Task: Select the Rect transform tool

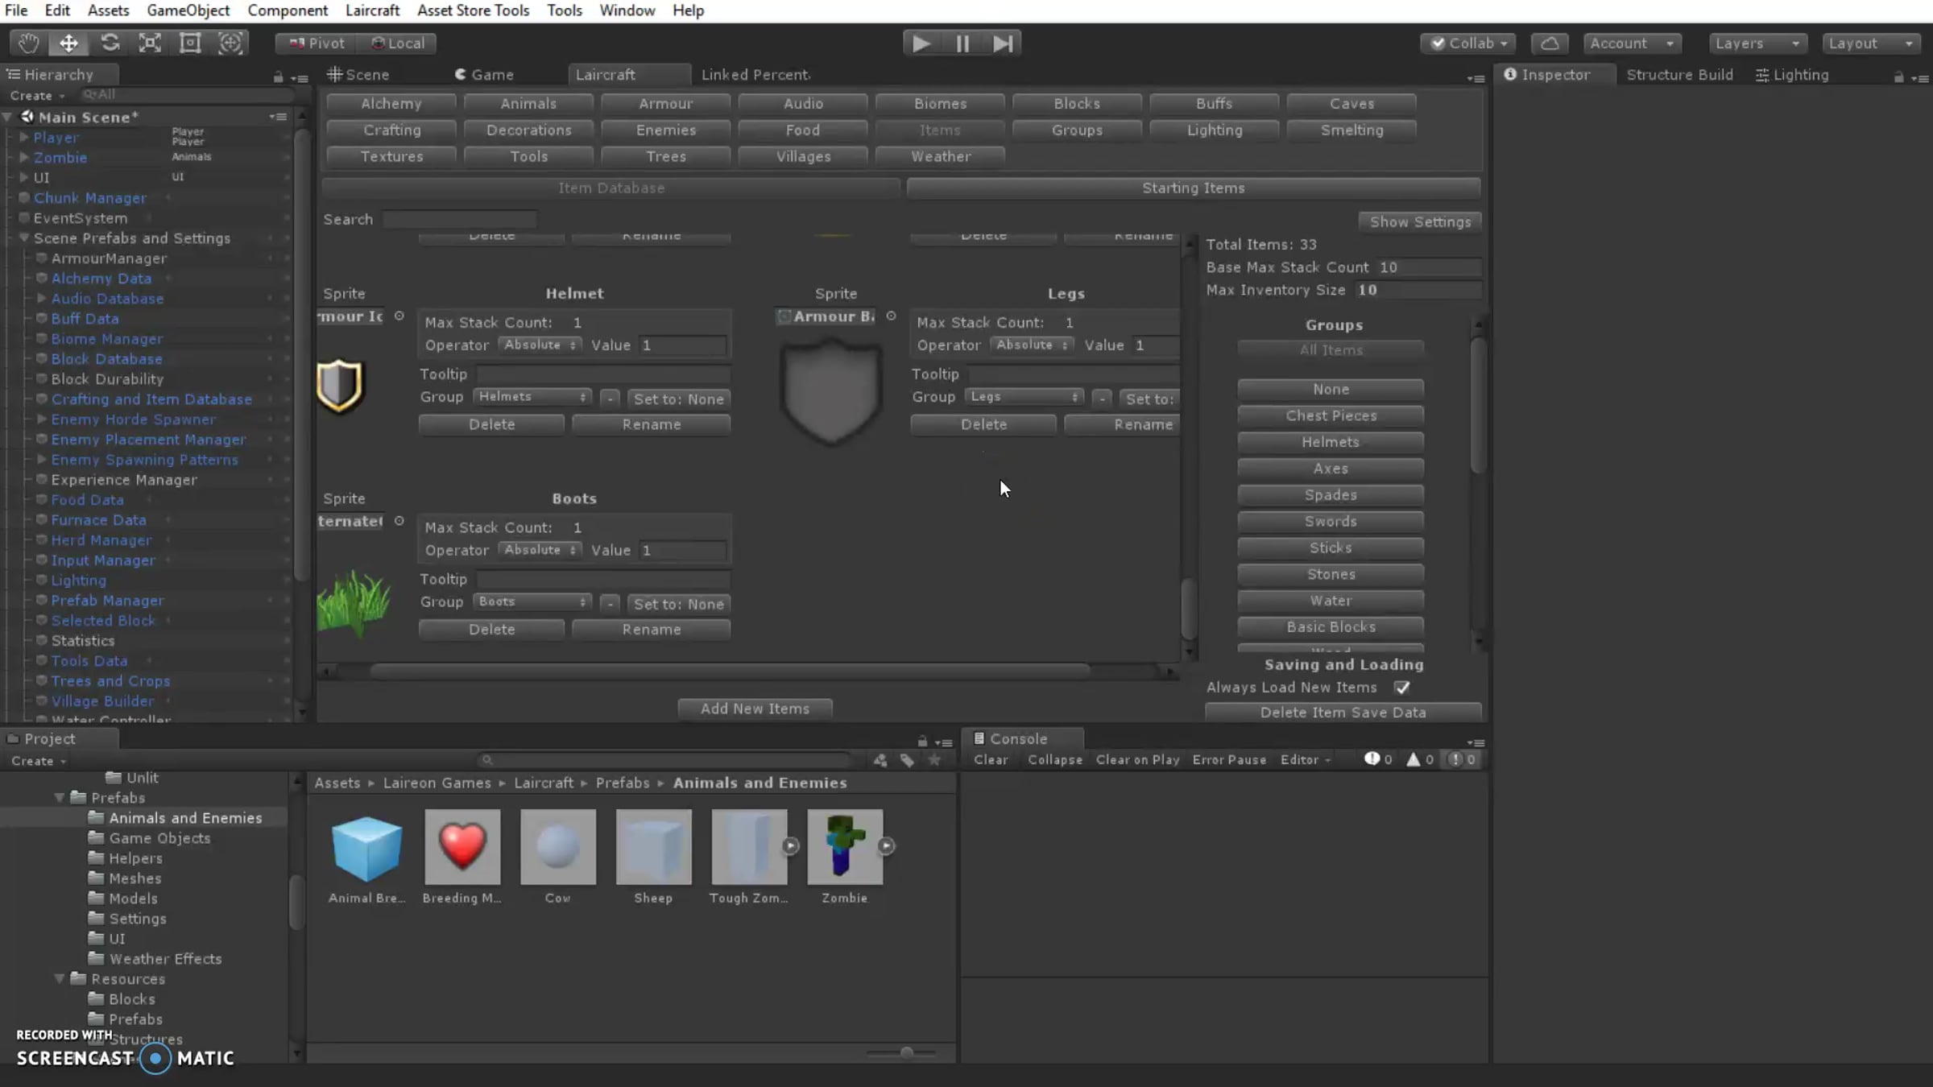Action: 190,43
